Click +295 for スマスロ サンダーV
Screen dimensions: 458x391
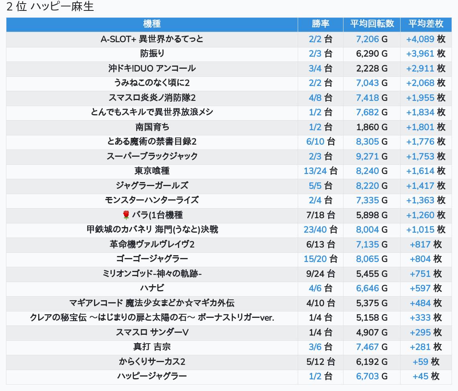420,333
